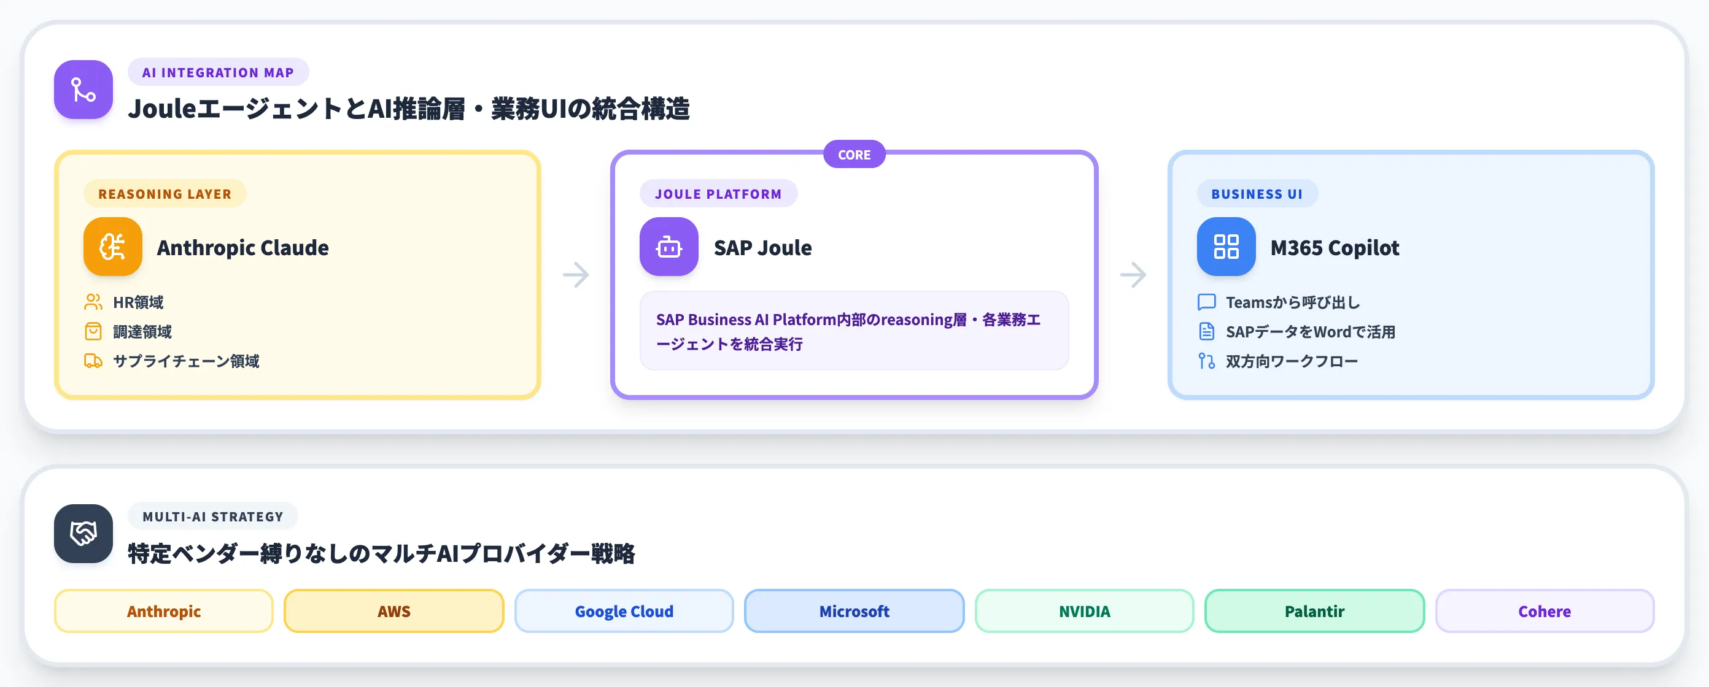This screenshot has height=687, width=1709.
Task: Select the Anthropic provider chip
Action: (164, 611)
